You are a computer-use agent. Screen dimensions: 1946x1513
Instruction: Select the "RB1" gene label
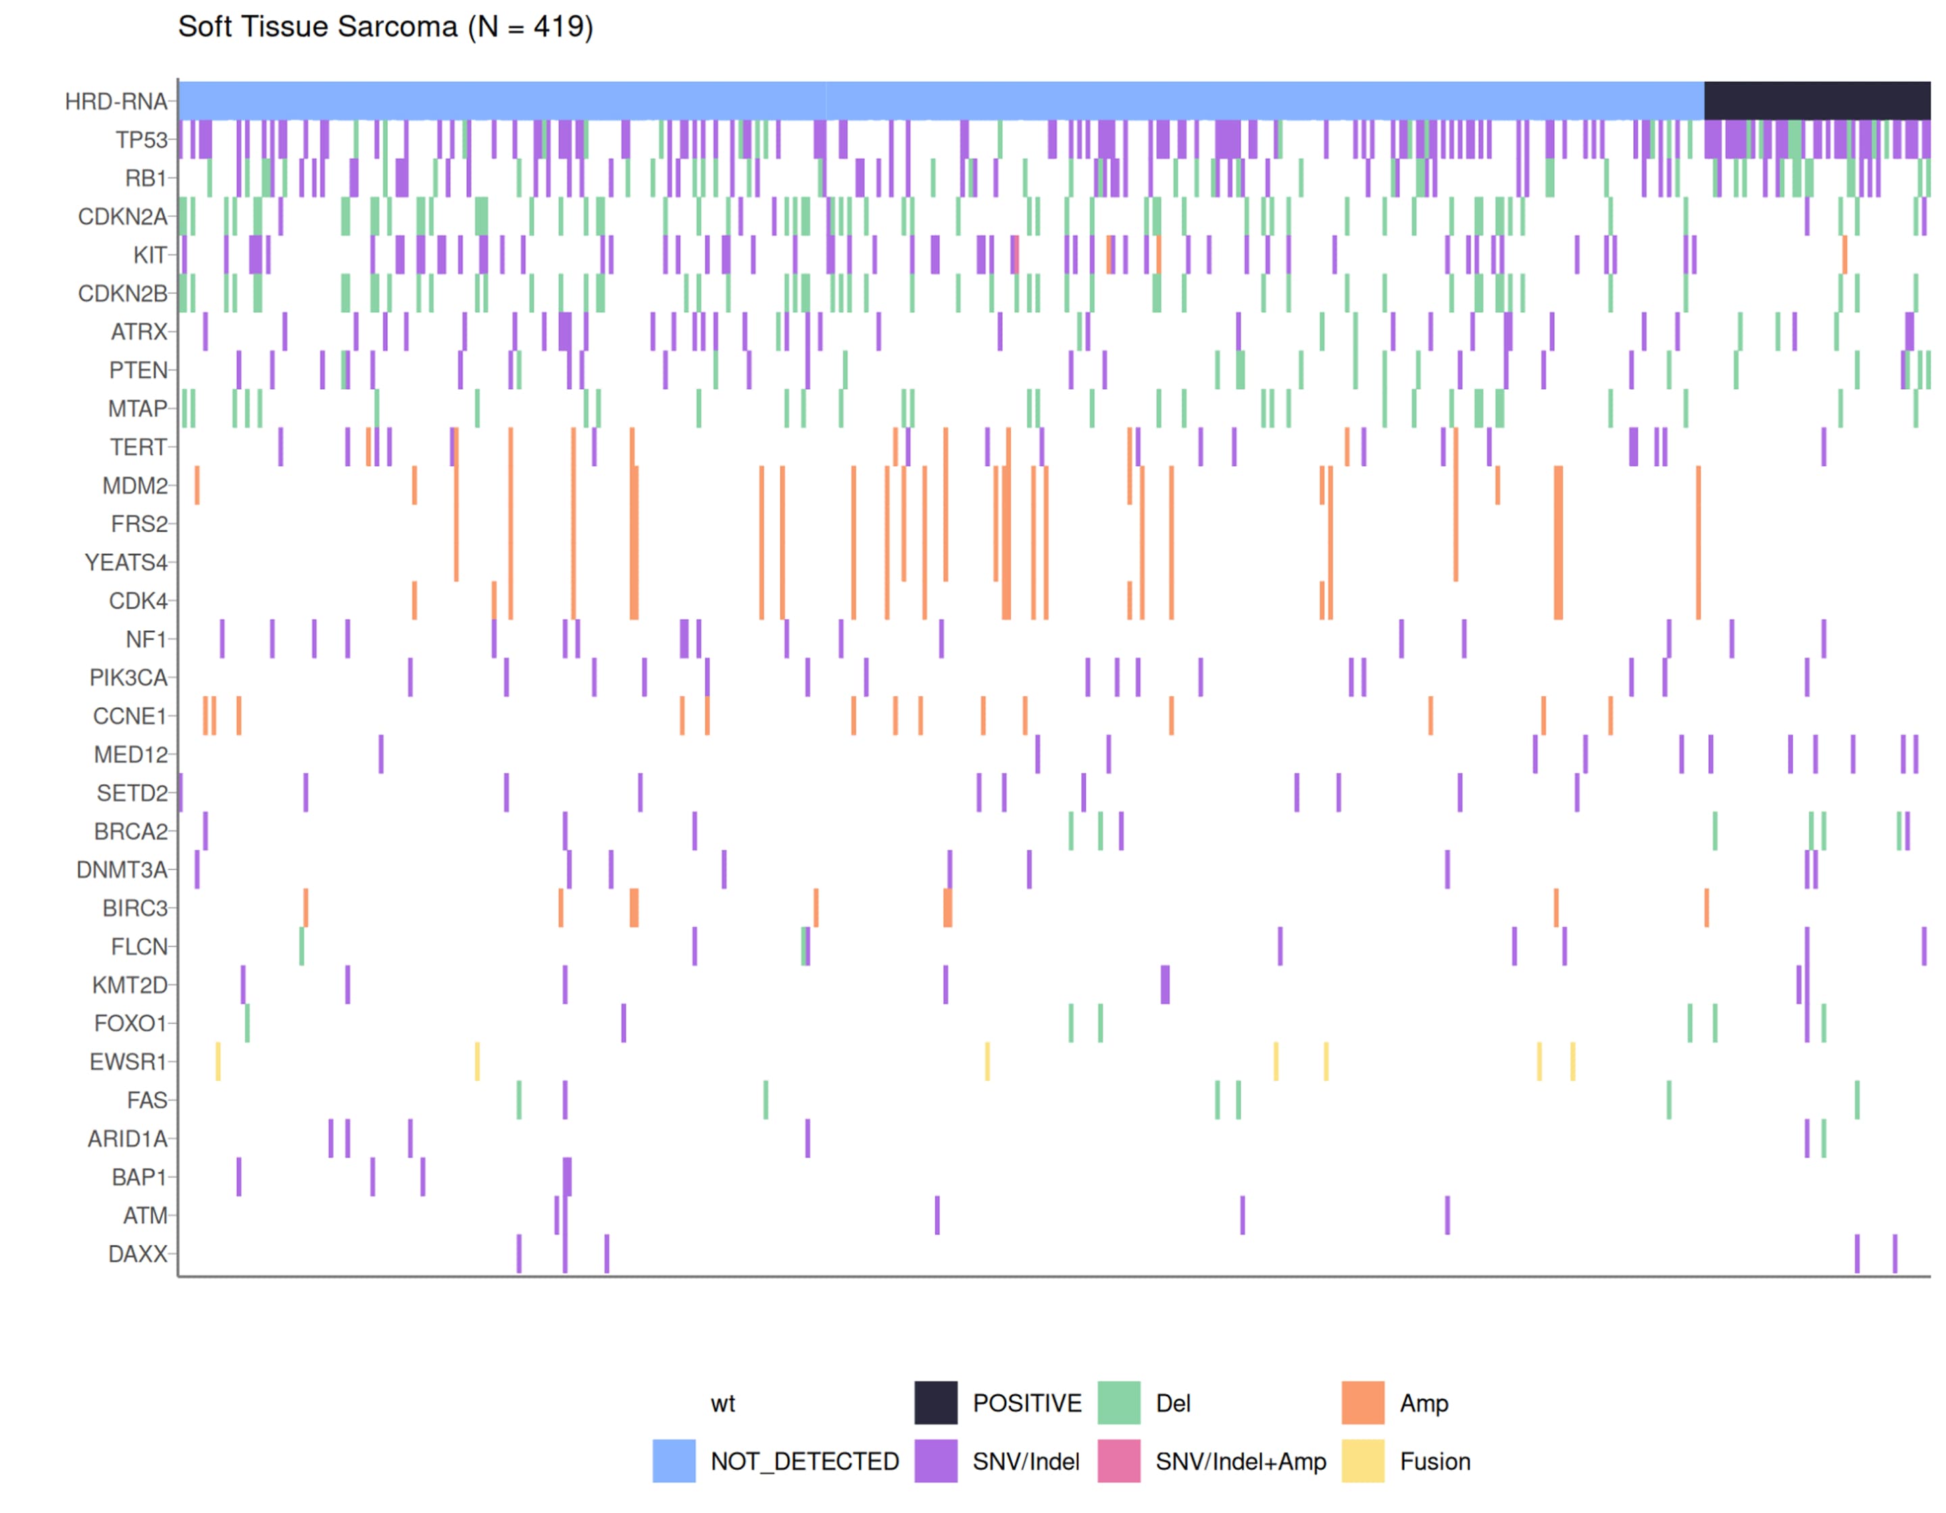pyautogui.click(x=146, y=178)
